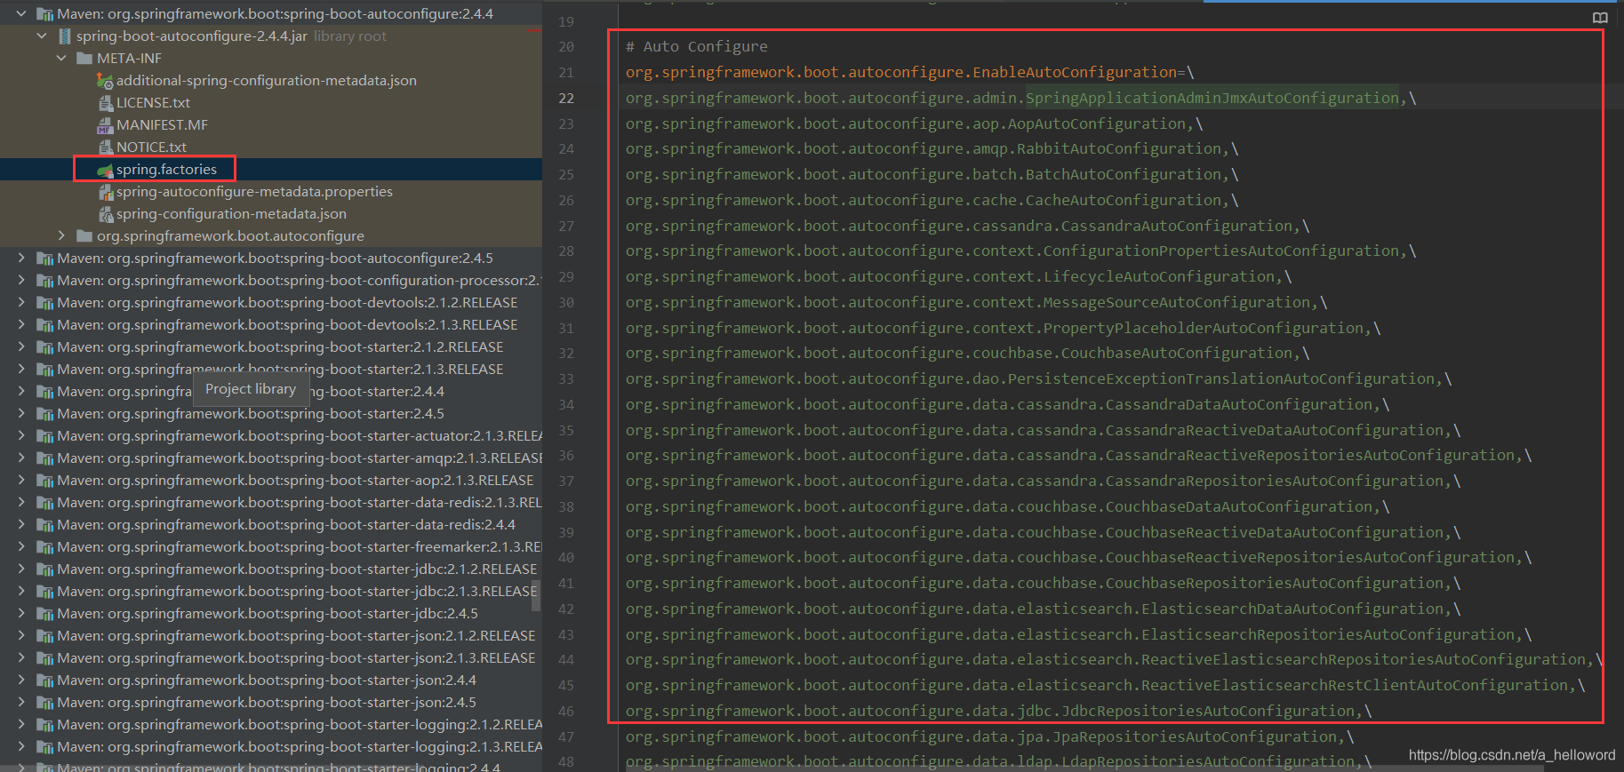Expand Maven spring-boot-configuration-processor node

21,281
